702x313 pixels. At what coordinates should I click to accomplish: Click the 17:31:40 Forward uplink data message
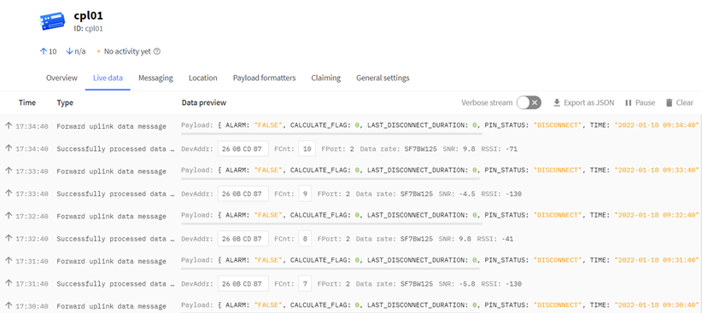tap(111, 261)
